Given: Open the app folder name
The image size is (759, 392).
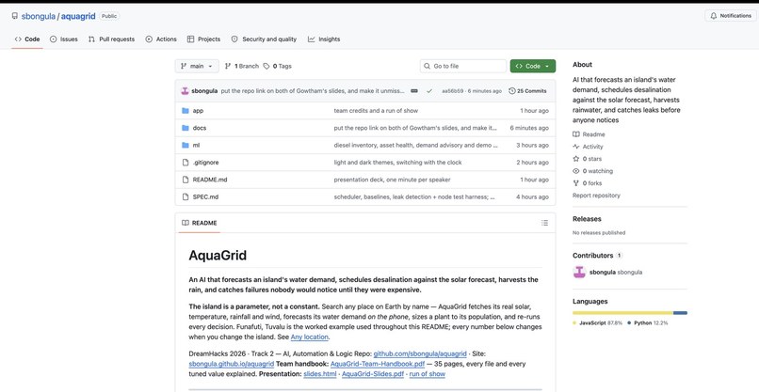Looking at the screenshot, I should click(198, 111).
